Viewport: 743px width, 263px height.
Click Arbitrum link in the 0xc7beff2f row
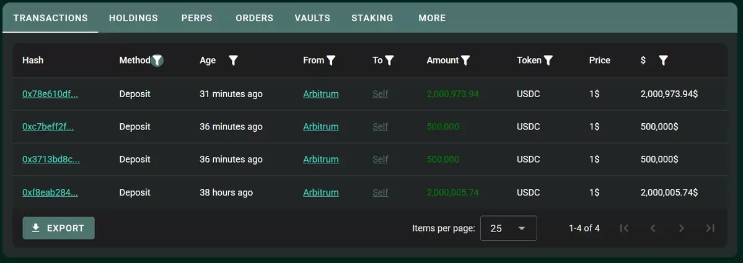coord(321,127)
